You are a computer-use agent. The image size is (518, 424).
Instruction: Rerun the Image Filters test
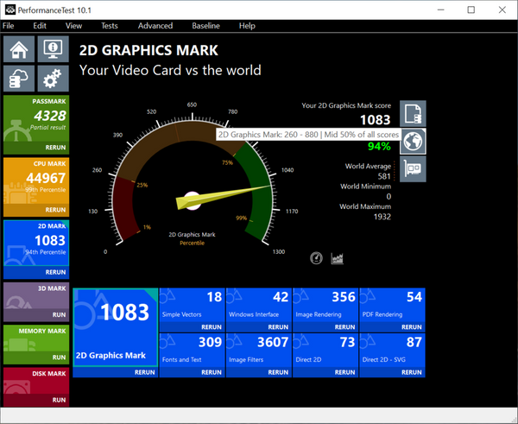pyautogui.click(x=278, y=373)
